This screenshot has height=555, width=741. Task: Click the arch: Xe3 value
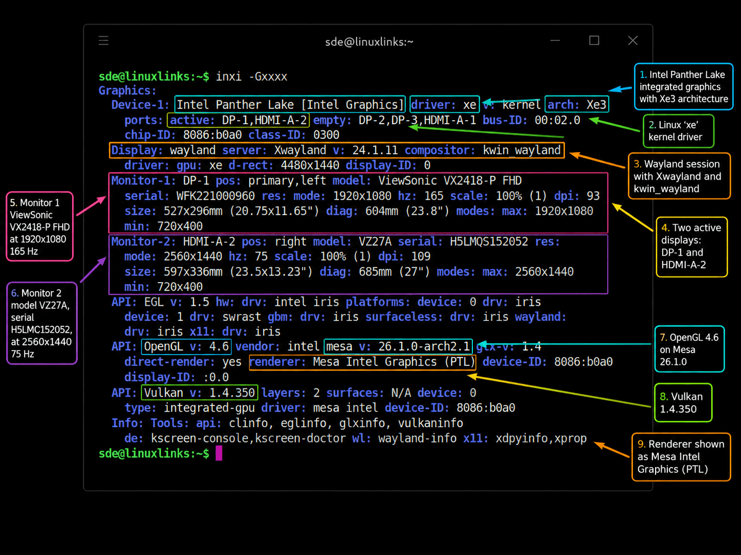point(577,105)
